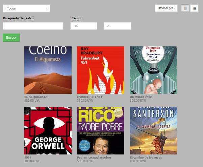Viewport: 203px width, 167px height.
Task: Focus the Búsqueda de texto input field
Action: pyautogui.click(x=33, y=26)
